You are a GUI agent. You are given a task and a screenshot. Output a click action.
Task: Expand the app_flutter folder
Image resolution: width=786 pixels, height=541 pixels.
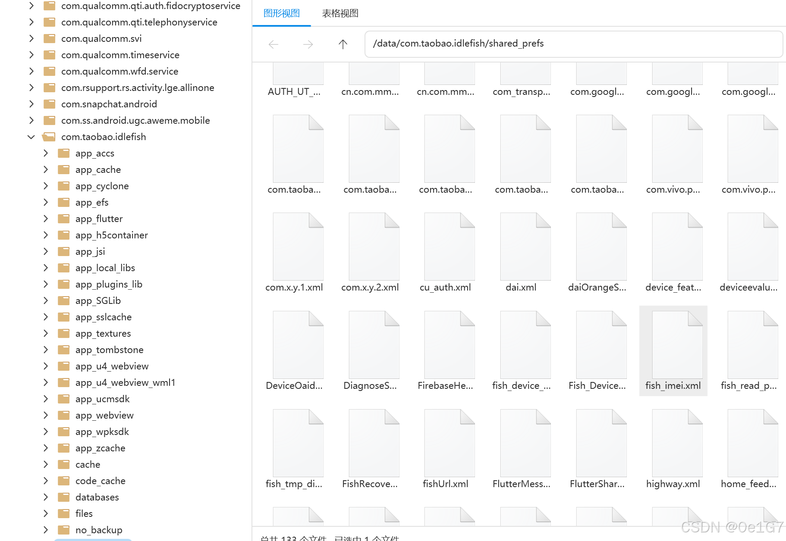pos(46,219)
